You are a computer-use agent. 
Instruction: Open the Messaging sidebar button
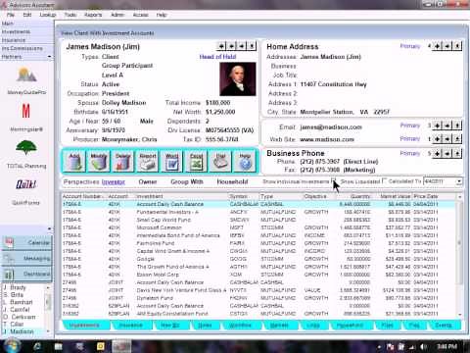(27, 258)
